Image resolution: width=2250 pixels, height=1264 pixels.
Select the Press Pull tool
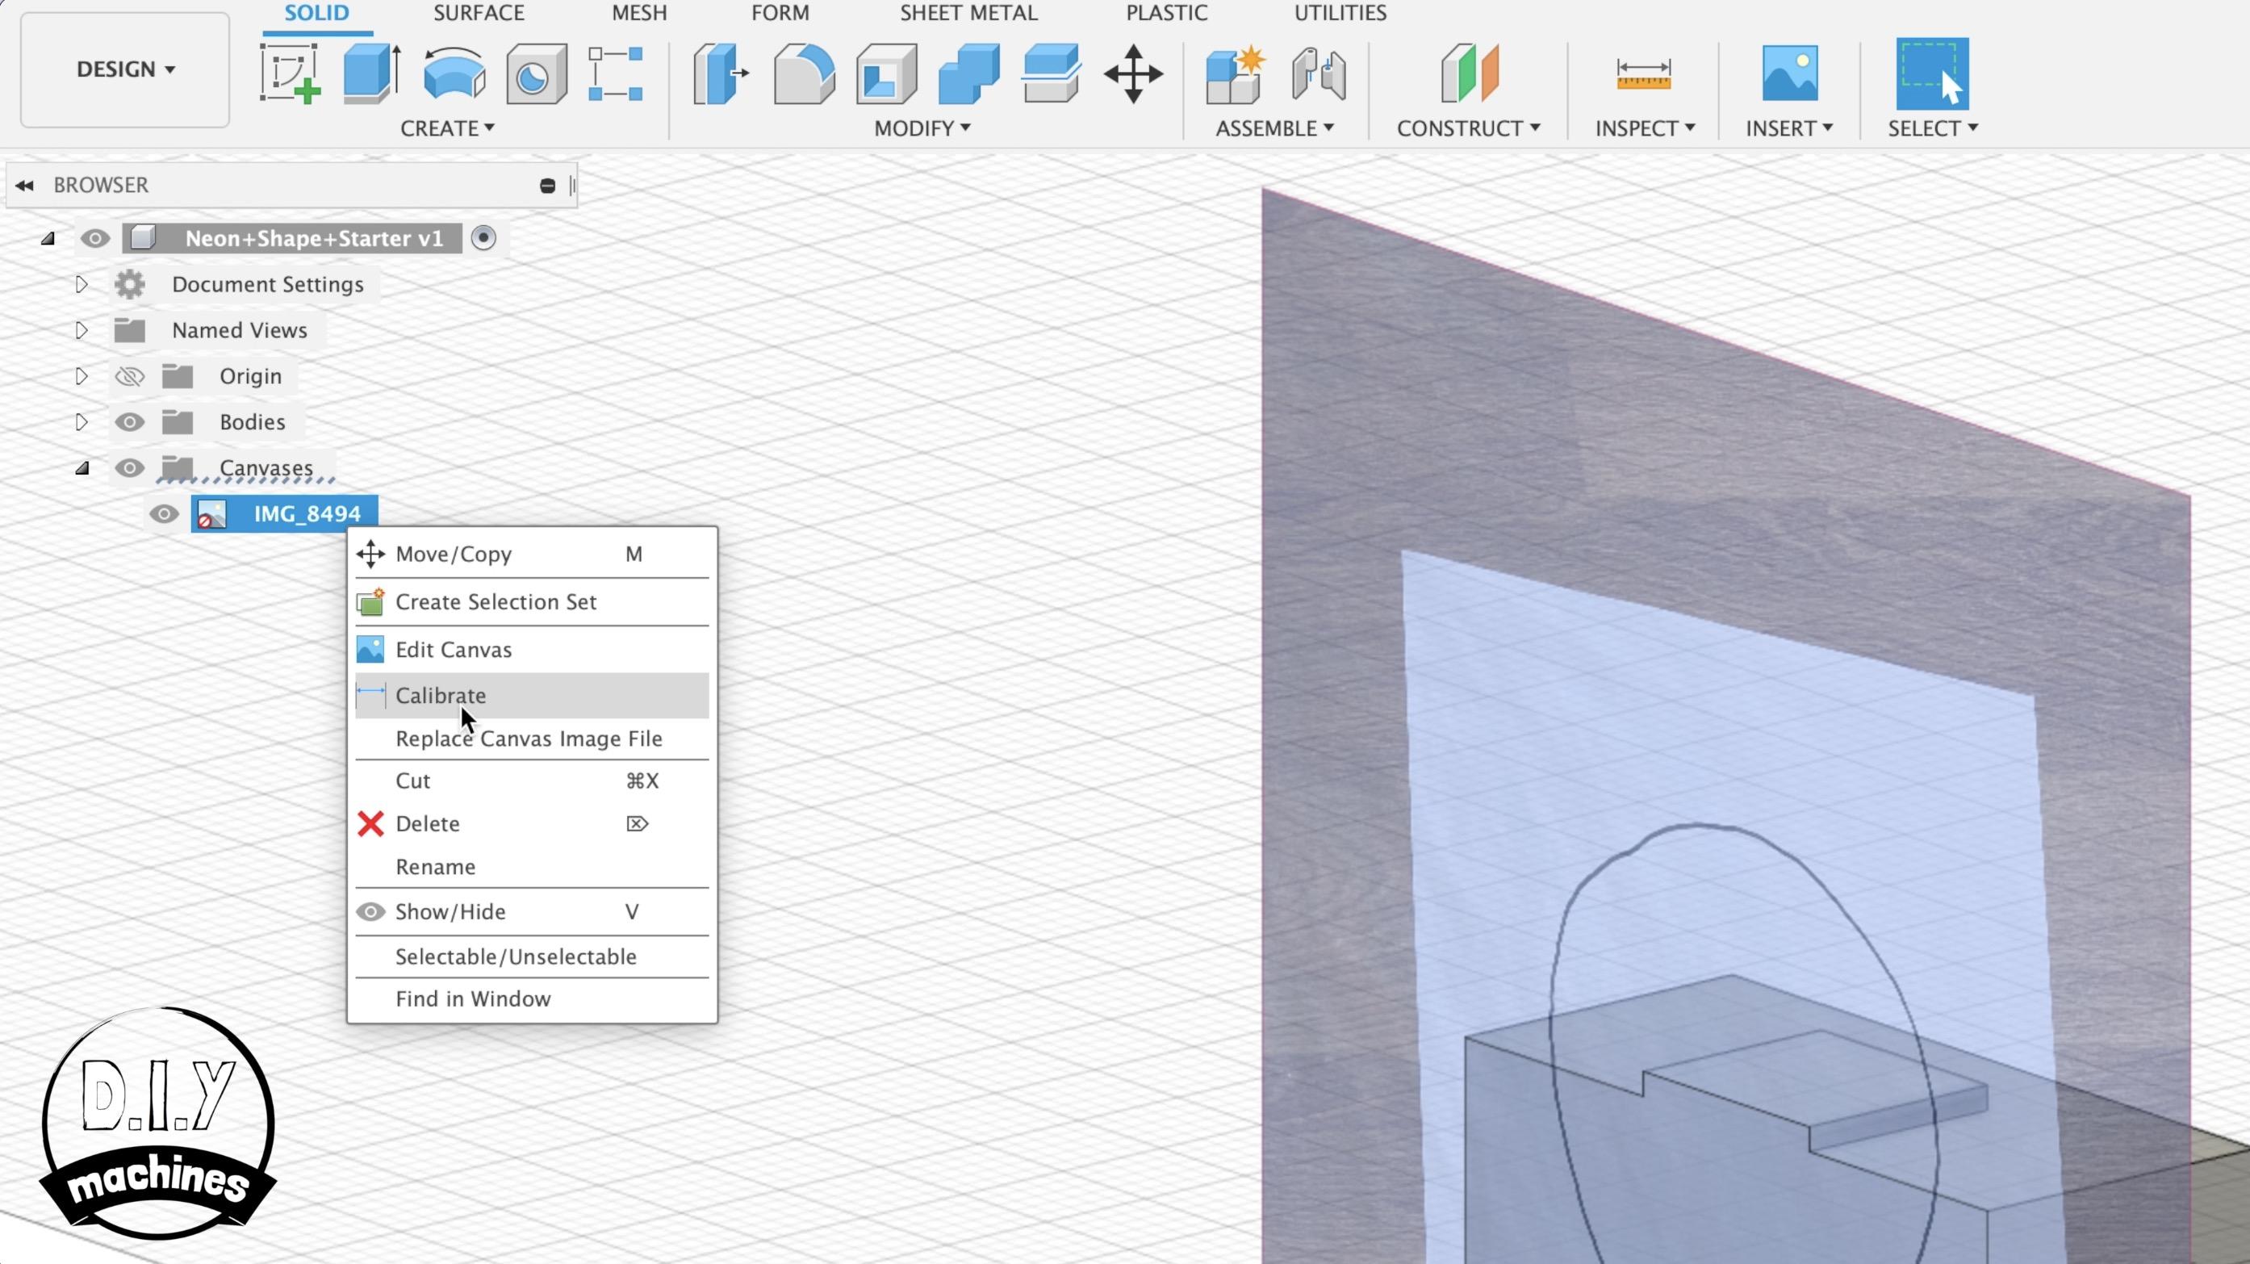point(720,73)
